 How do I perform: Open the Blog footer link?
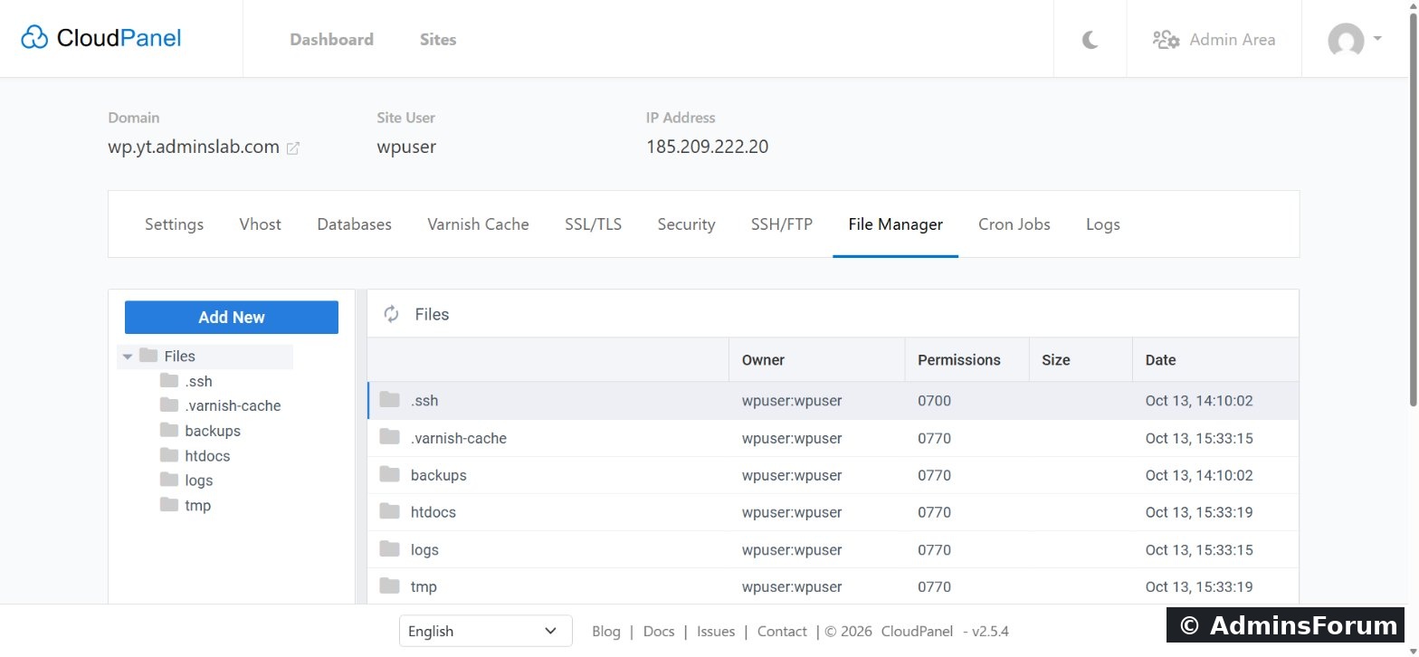606,632
